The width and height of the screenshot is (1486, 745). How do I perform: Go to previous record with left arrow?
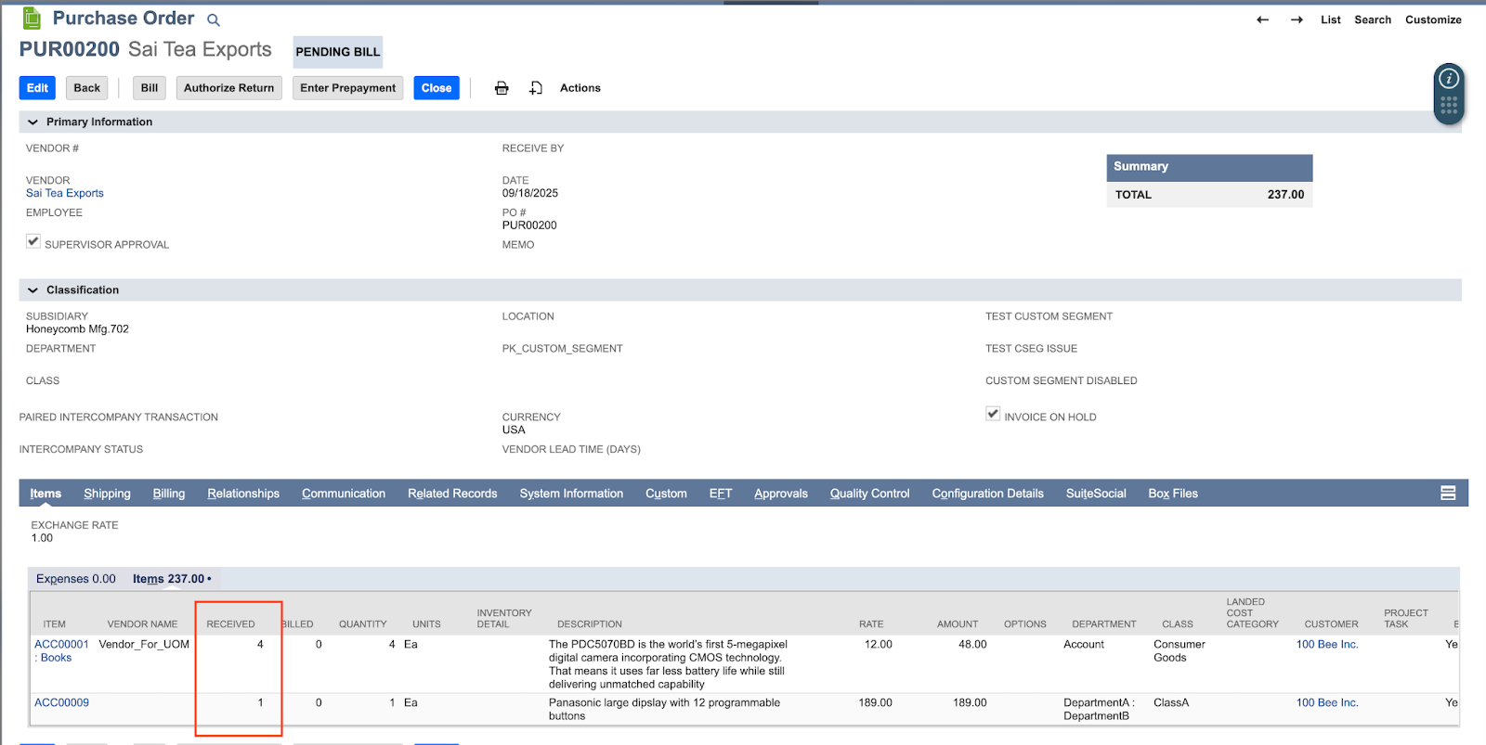pos(1262,19)
